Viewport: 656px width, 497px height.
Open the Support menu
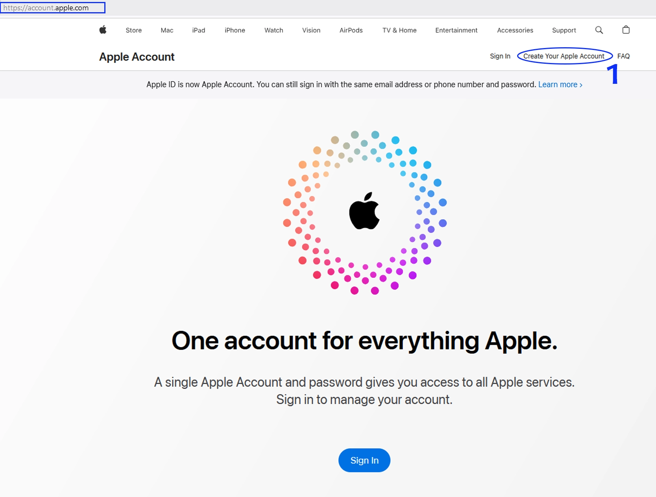pyautogui.click(x=564, y=30)
